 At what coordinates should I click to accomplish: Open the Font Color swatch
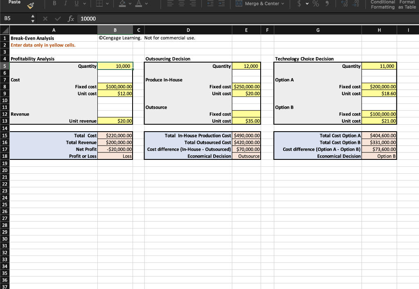(139, 4)
